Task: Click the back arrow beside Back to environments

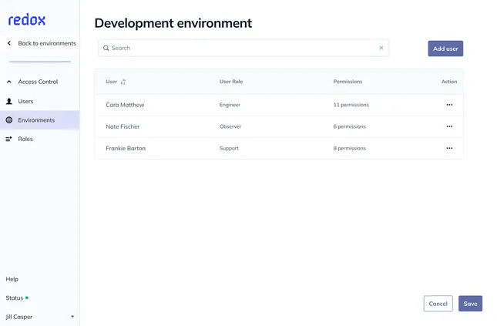Action: tap(9, 43)
